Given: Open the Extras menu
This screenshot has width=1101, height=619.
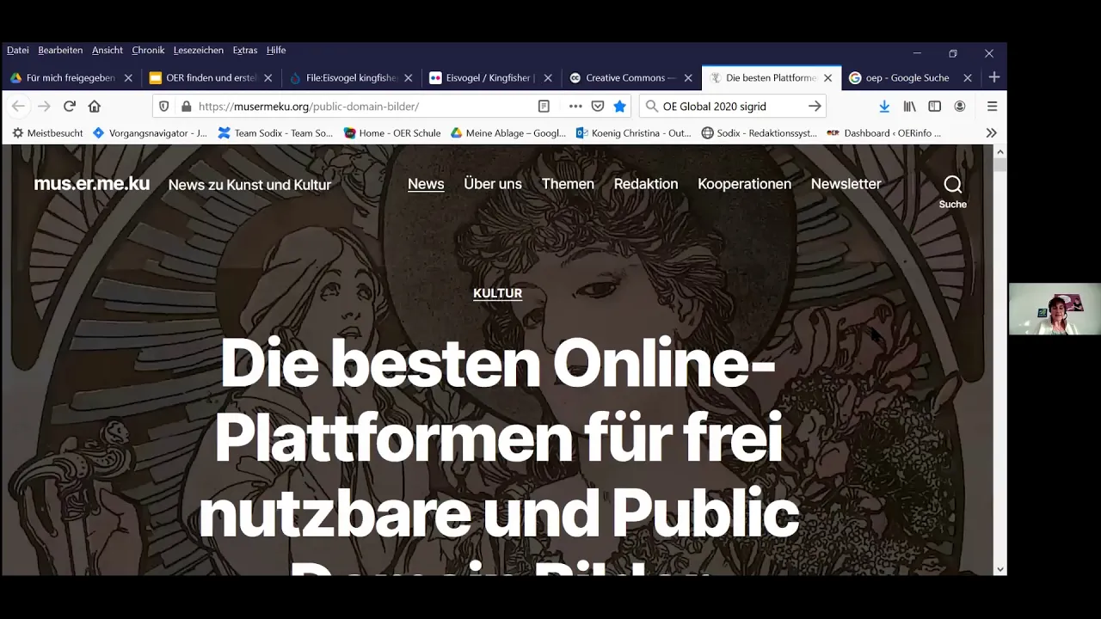Looking at the screenshot, I should (x=245, y=50).
